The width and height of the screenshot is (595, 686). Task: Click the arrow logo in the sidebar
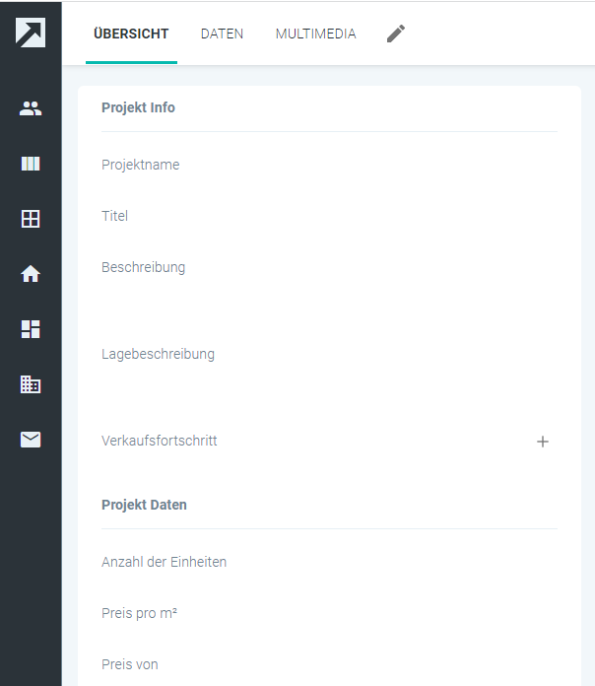31,33
